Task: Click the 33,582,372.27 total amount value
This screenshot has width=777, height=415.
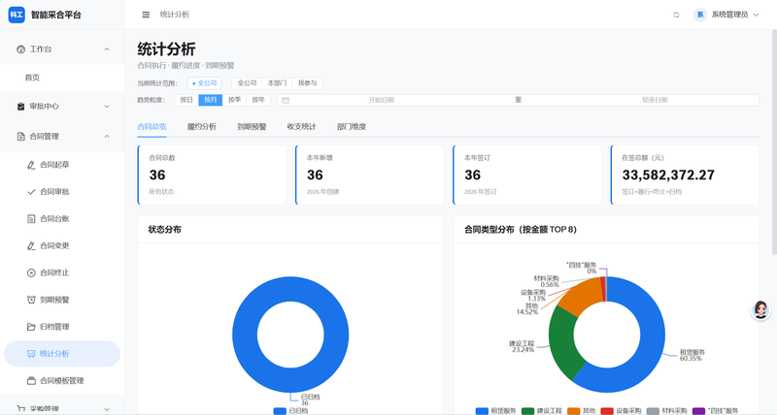Action: (x=668, y=176)
